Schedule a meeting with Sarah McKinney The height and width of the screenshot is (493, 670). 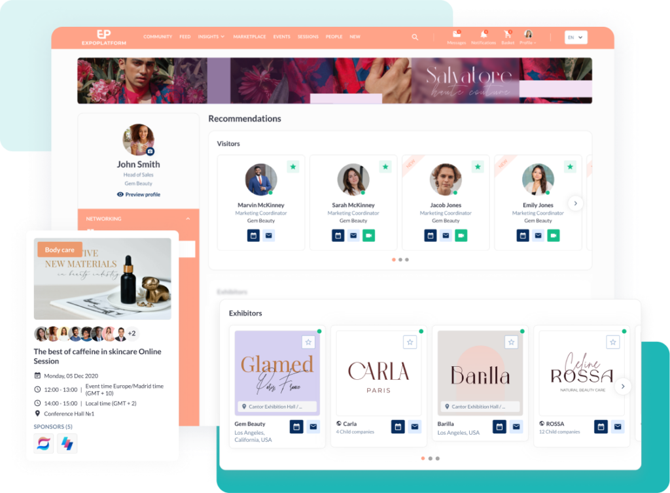pos(338,235)
